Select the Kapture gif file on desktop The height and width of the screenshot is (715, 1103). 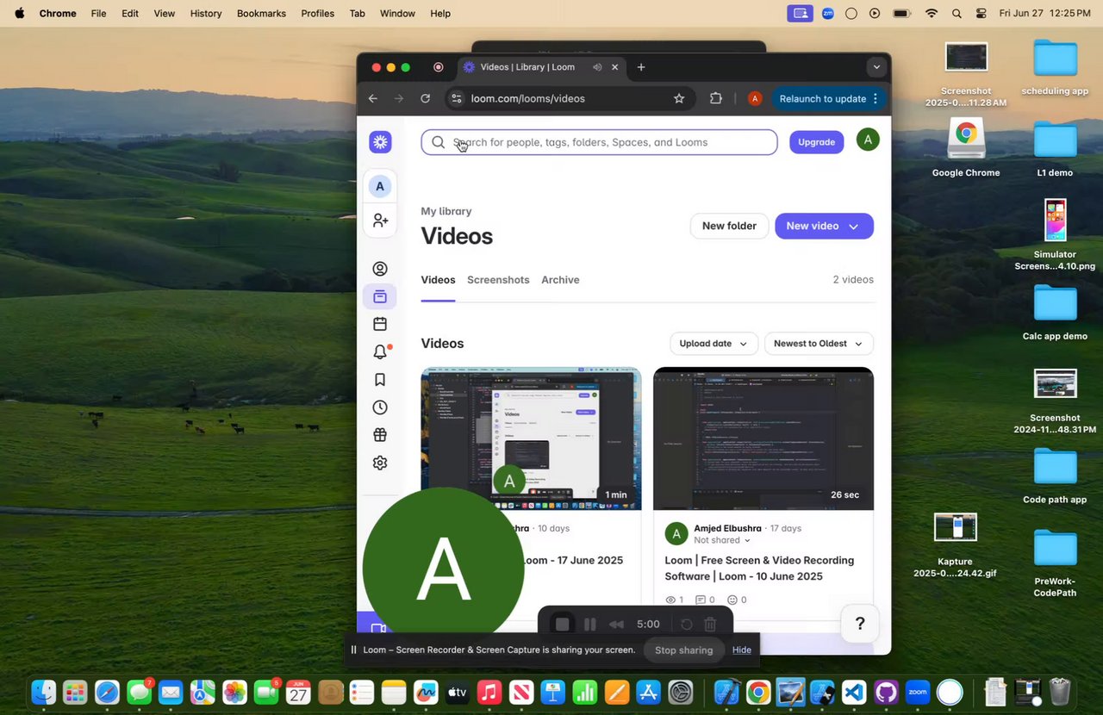(x=955, y=545)
